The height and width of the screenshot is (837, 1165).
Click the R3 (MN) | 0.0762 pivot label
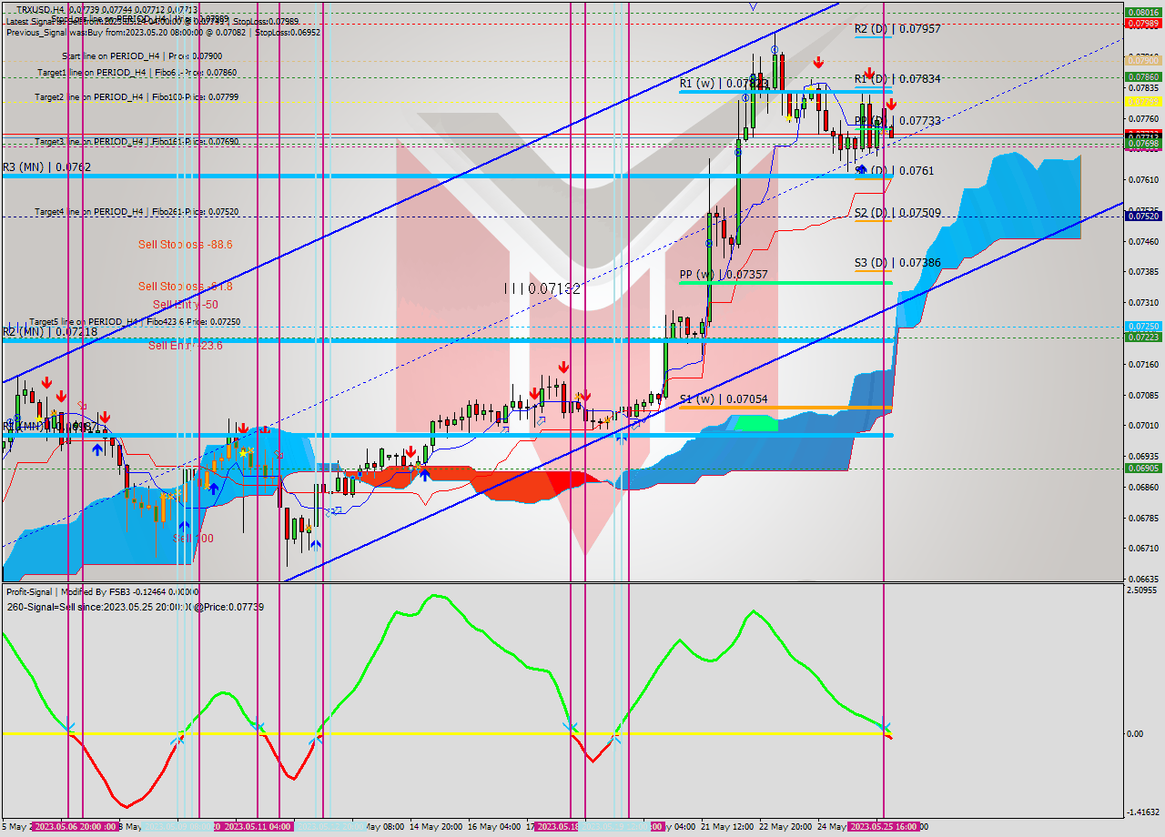click(46, 167)
